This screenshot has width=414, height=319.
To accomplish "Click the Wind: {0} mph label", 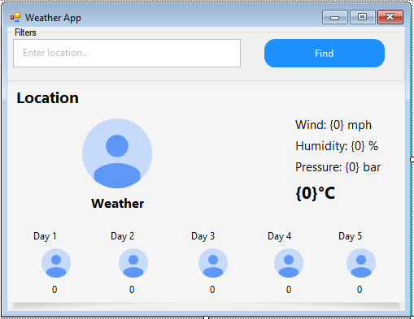I will coord(333,125).
